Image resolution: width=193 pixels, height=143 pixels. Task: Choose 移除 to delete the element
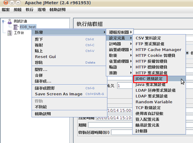point(69,63)
